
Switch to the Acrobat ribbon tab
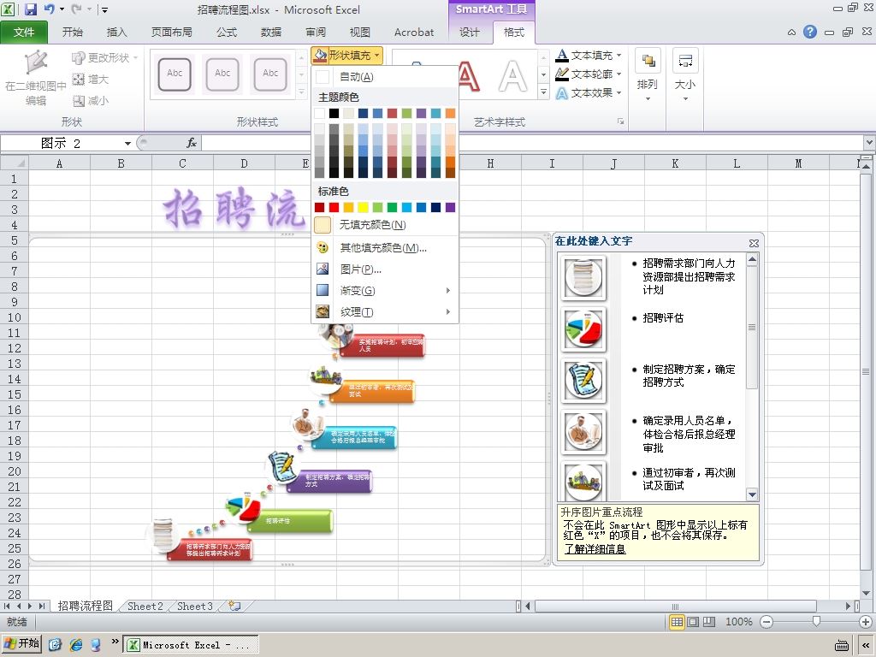point(414,32)
